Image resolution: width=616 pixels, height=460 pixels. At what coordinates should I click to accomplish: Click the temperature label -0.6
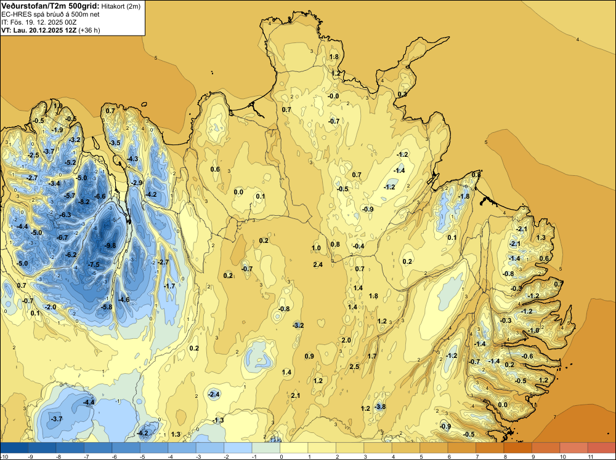527,356
